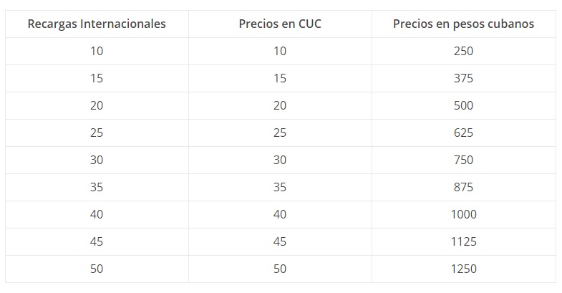Click 35 in the Precios en CUC column

(x=280, y=187)
